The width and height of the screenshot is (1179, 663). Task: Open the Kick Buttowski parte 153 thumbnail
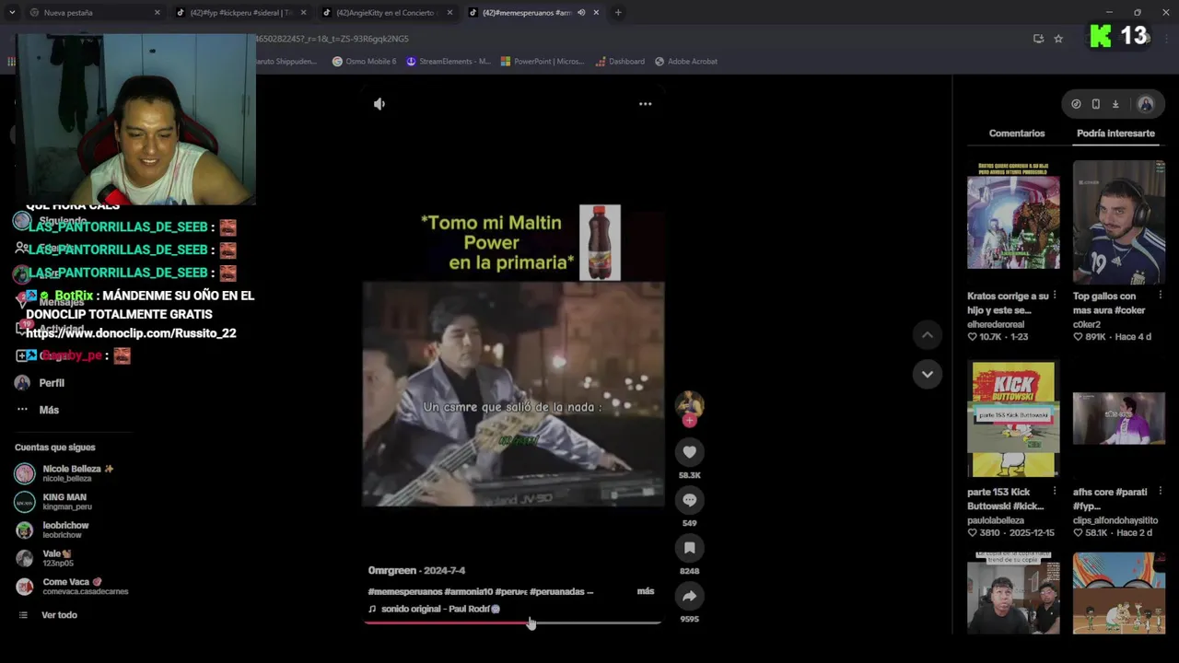tap(1013, 419)
